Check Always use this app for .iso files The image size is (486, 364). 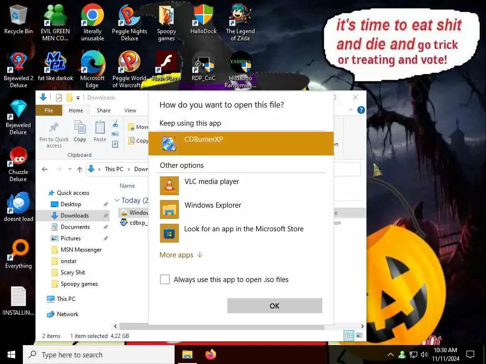click(165, 279)
